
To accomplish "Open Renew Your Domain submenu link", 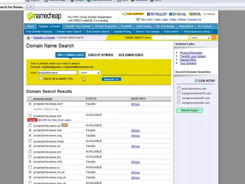I will [147, 31].
